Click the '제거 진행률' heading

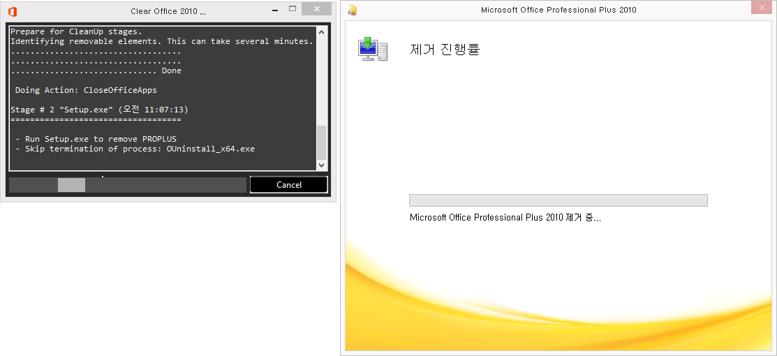445,50
